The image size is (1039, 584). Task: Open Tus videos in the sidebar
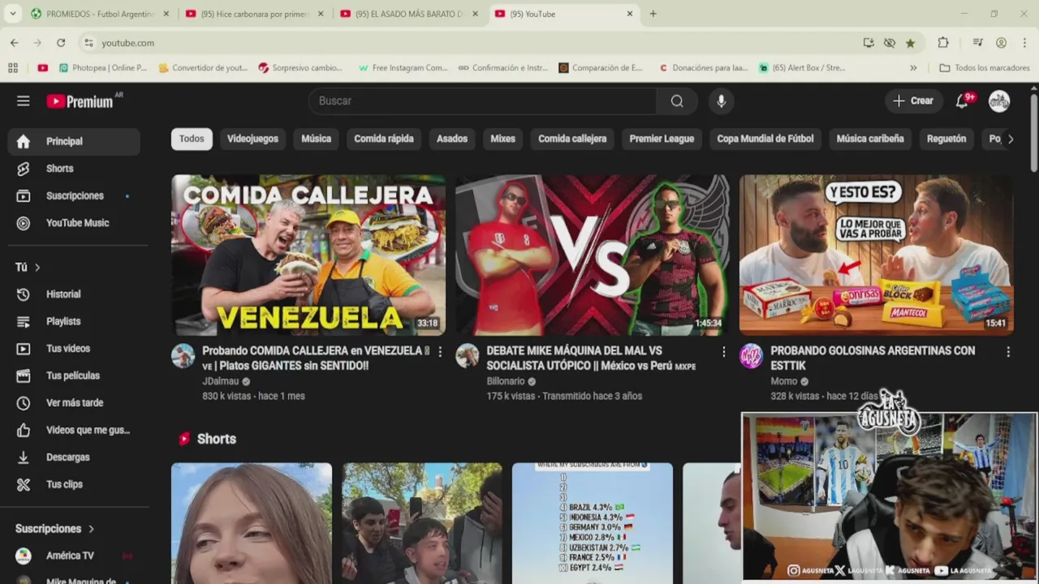coord(74,349)
